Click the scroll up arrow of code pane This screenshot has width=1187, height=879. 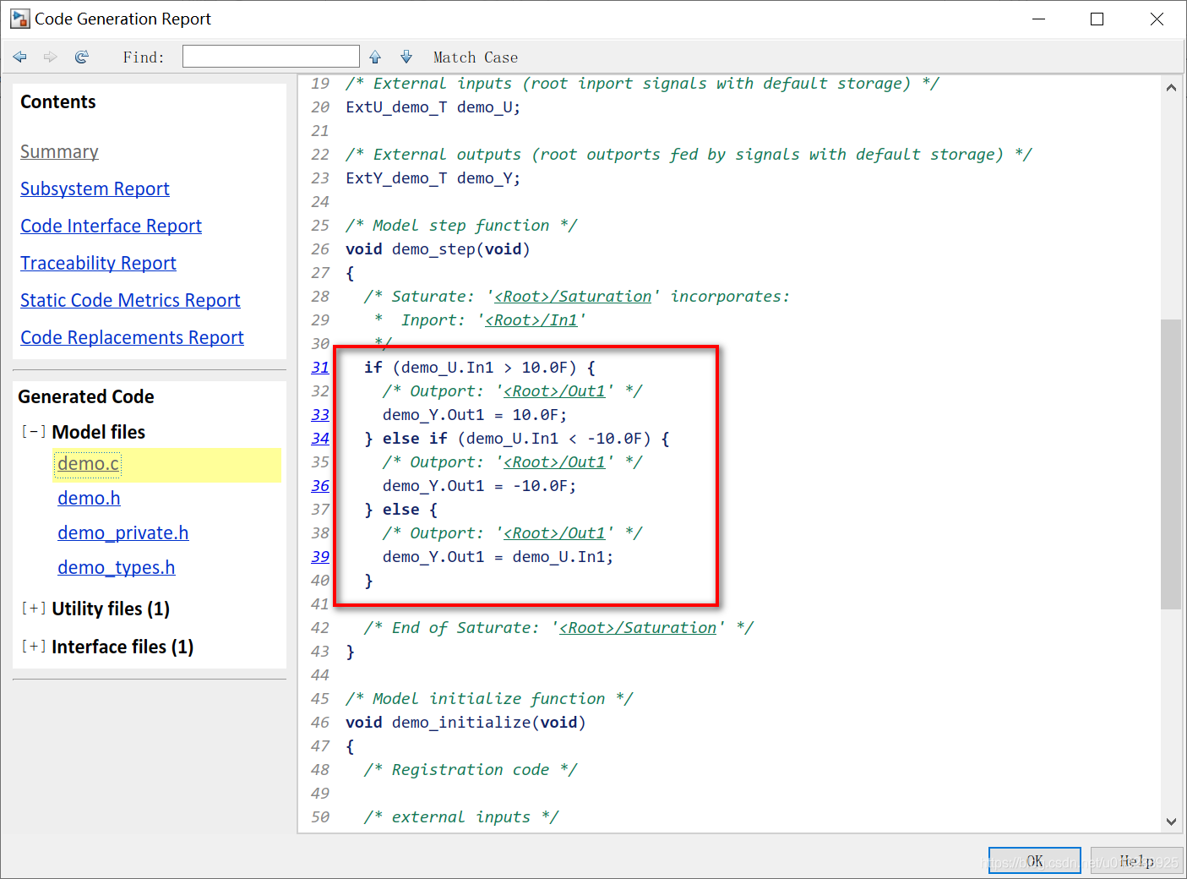click(1171, 87)
